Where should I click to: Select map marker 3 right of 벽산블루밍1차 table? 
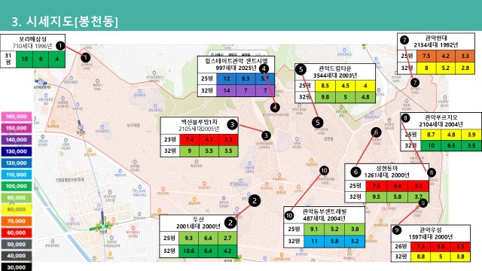(x=266, y=135)
